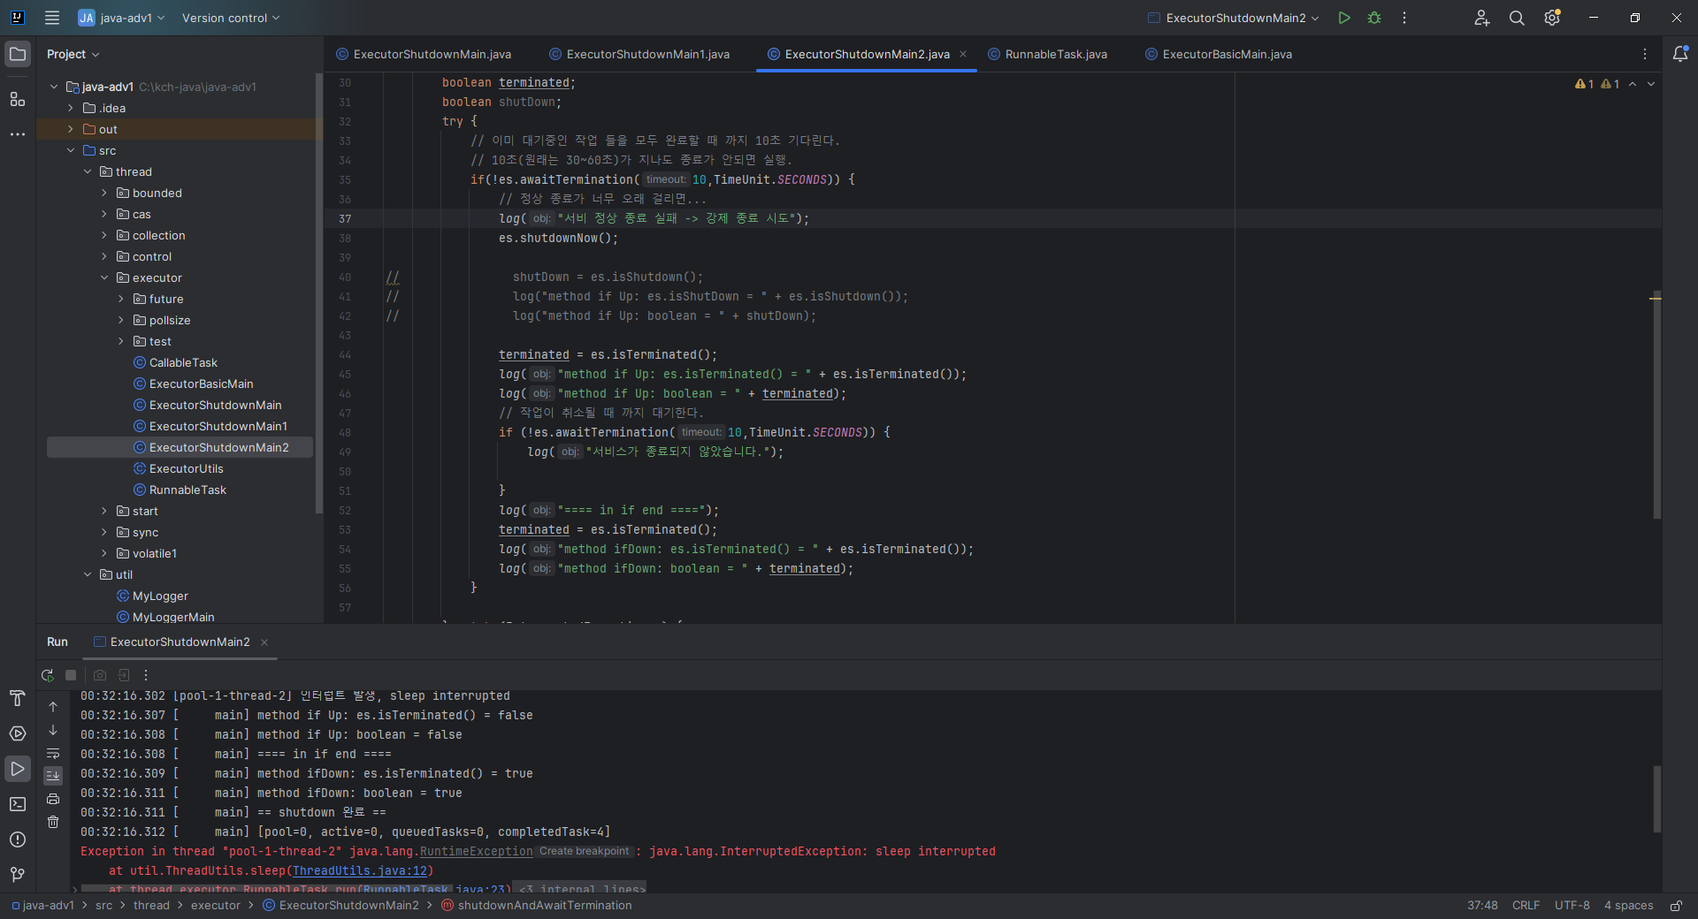The image size is (1698, 919).
Task: Open CRLF line separator selector
Action: (x=1526, y=906)
